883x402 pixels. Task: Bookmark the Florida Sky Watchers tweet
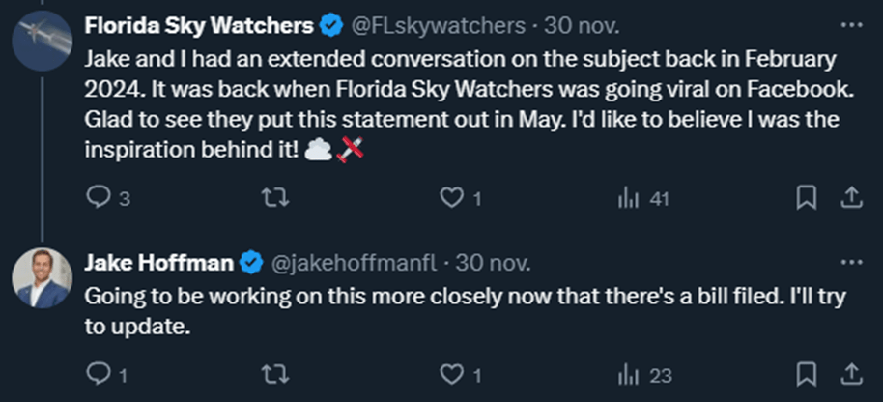(808, 198)
